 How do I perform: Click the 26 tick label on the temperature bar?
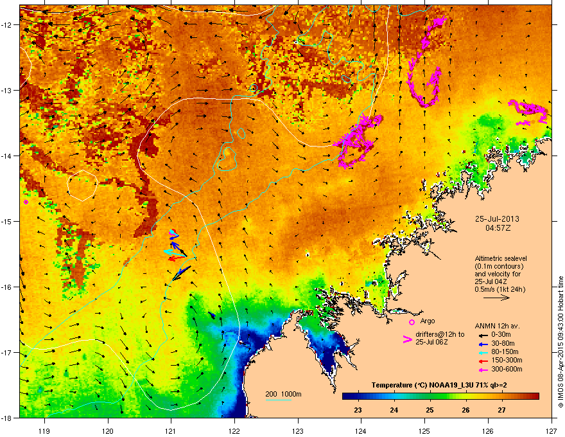(x=465, y=410)
